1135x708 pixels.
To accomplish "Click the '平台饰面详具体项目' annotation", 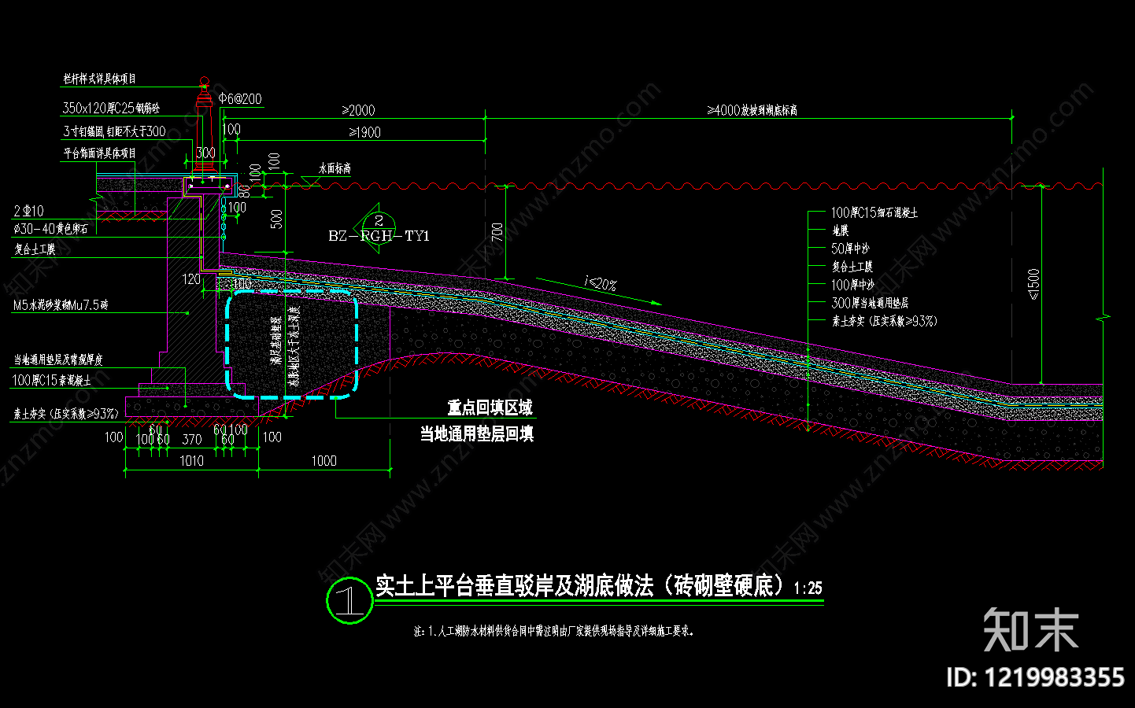I will pyautogui.click(x=100, y=153).
